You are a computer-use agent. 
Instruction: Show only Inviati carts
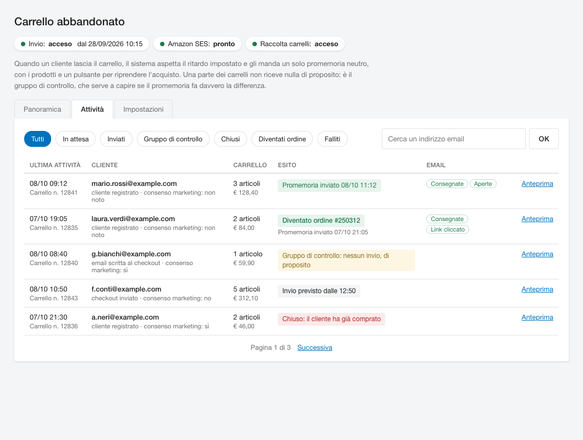(117, 139)
